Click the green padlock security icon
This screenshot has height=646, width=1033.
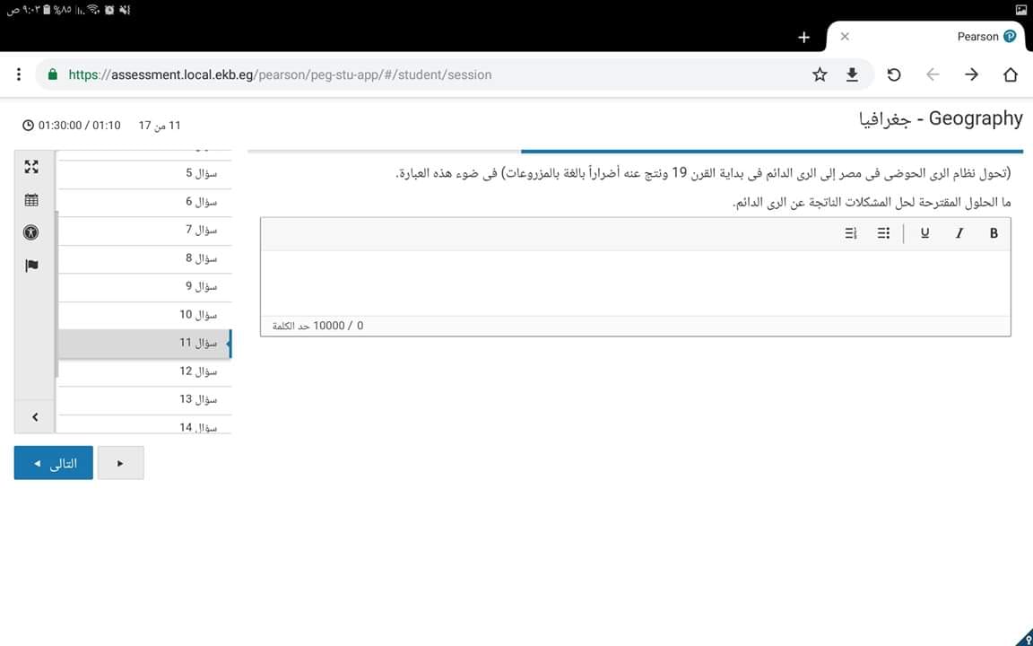[54, 74]
